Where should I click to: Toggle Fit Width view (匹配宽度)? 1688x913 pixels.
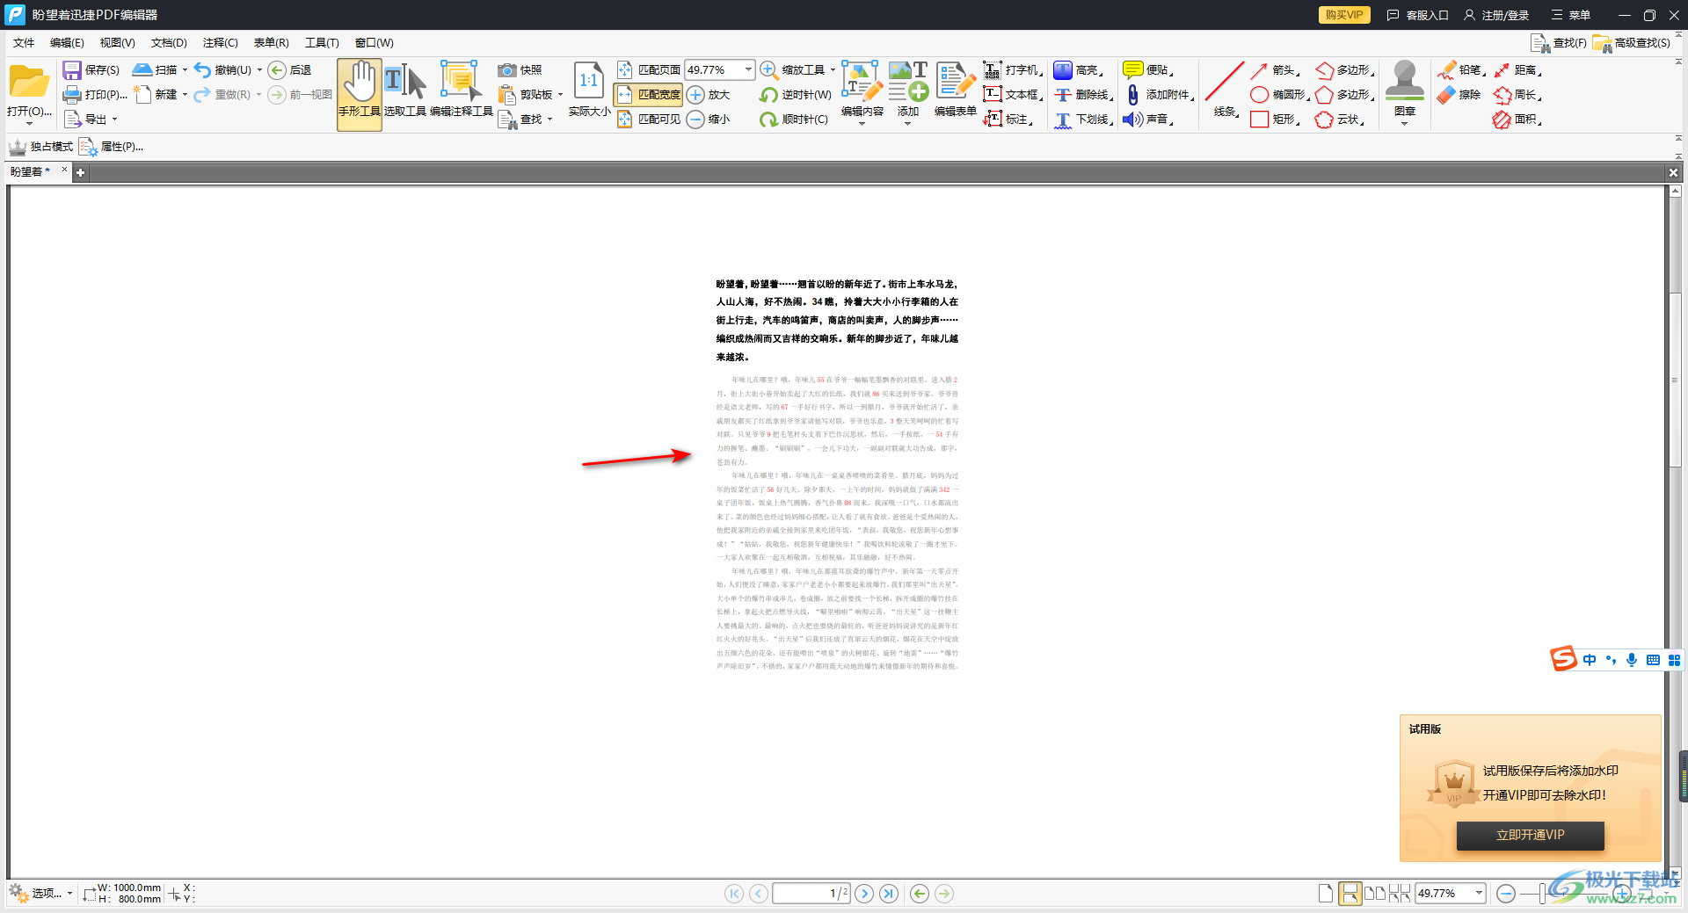[x=649, y=94]
